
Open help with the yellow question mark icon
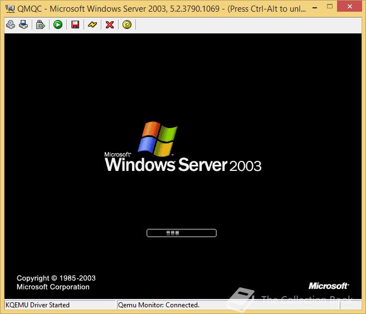click(x=127, y=24)
